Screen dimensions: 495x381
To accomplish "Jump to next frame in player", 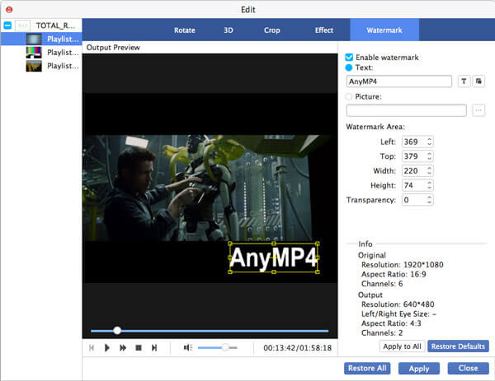I will (x=154, y=347).
